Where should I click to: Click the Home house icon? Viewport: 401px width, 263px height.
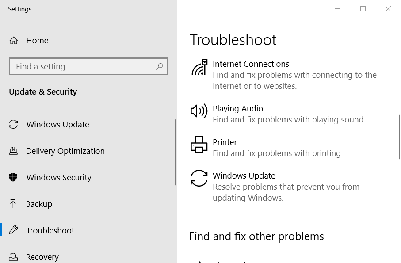(14, 40)
